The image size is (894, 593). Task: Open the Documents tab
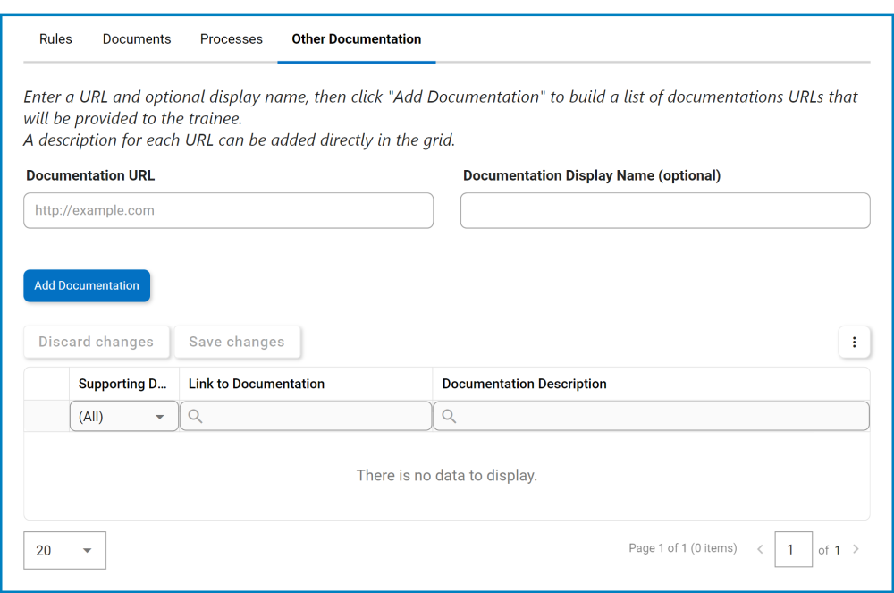[137, 39]
